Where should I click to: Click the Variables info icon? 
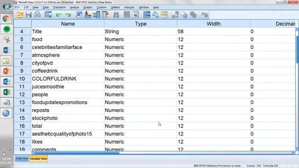click(x=97, y=14)
